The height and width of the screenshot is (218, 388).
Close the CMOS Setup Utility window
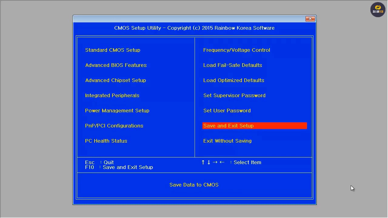point(310,19)
